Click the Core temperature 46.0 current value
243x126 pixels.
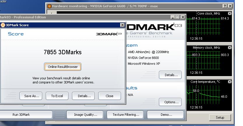point(224,97)
